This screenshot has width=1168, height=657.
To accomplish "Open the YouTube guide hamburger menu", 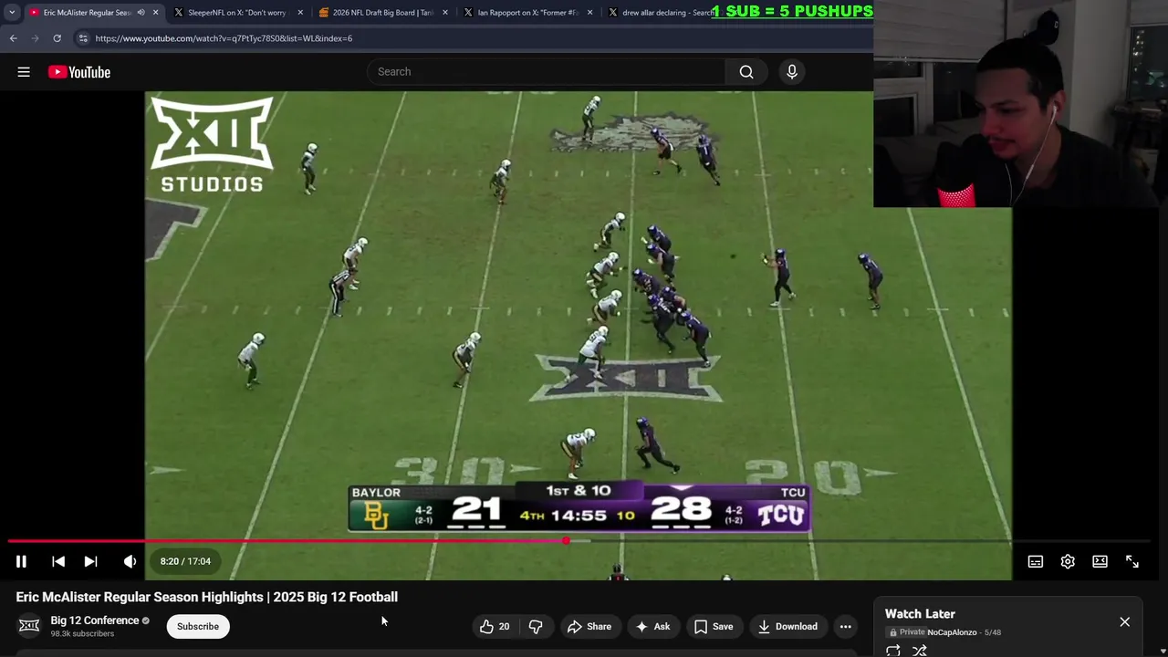I will pyautogui.click(x=24, y=72).
